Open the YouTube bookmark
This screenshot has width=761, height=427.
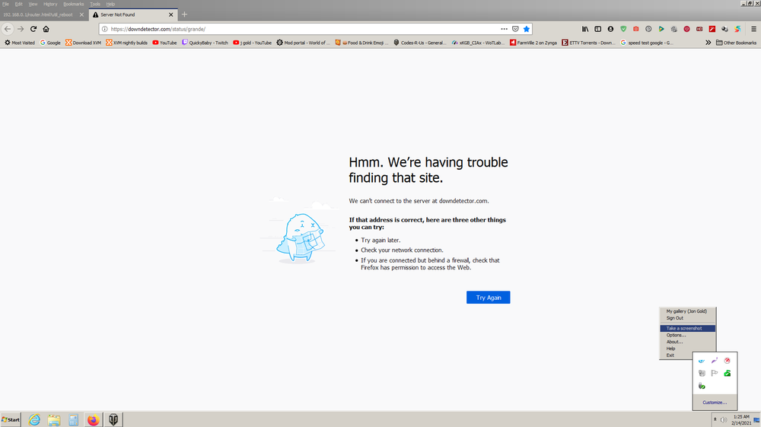pyautogui.click(x=164, y=43)
